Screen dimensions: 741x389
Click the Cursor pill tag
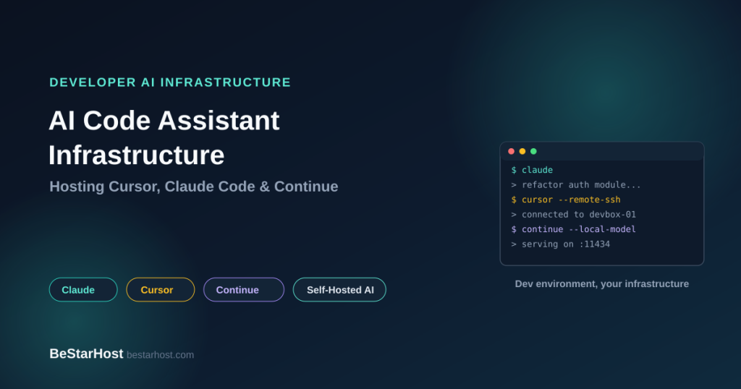161,290
